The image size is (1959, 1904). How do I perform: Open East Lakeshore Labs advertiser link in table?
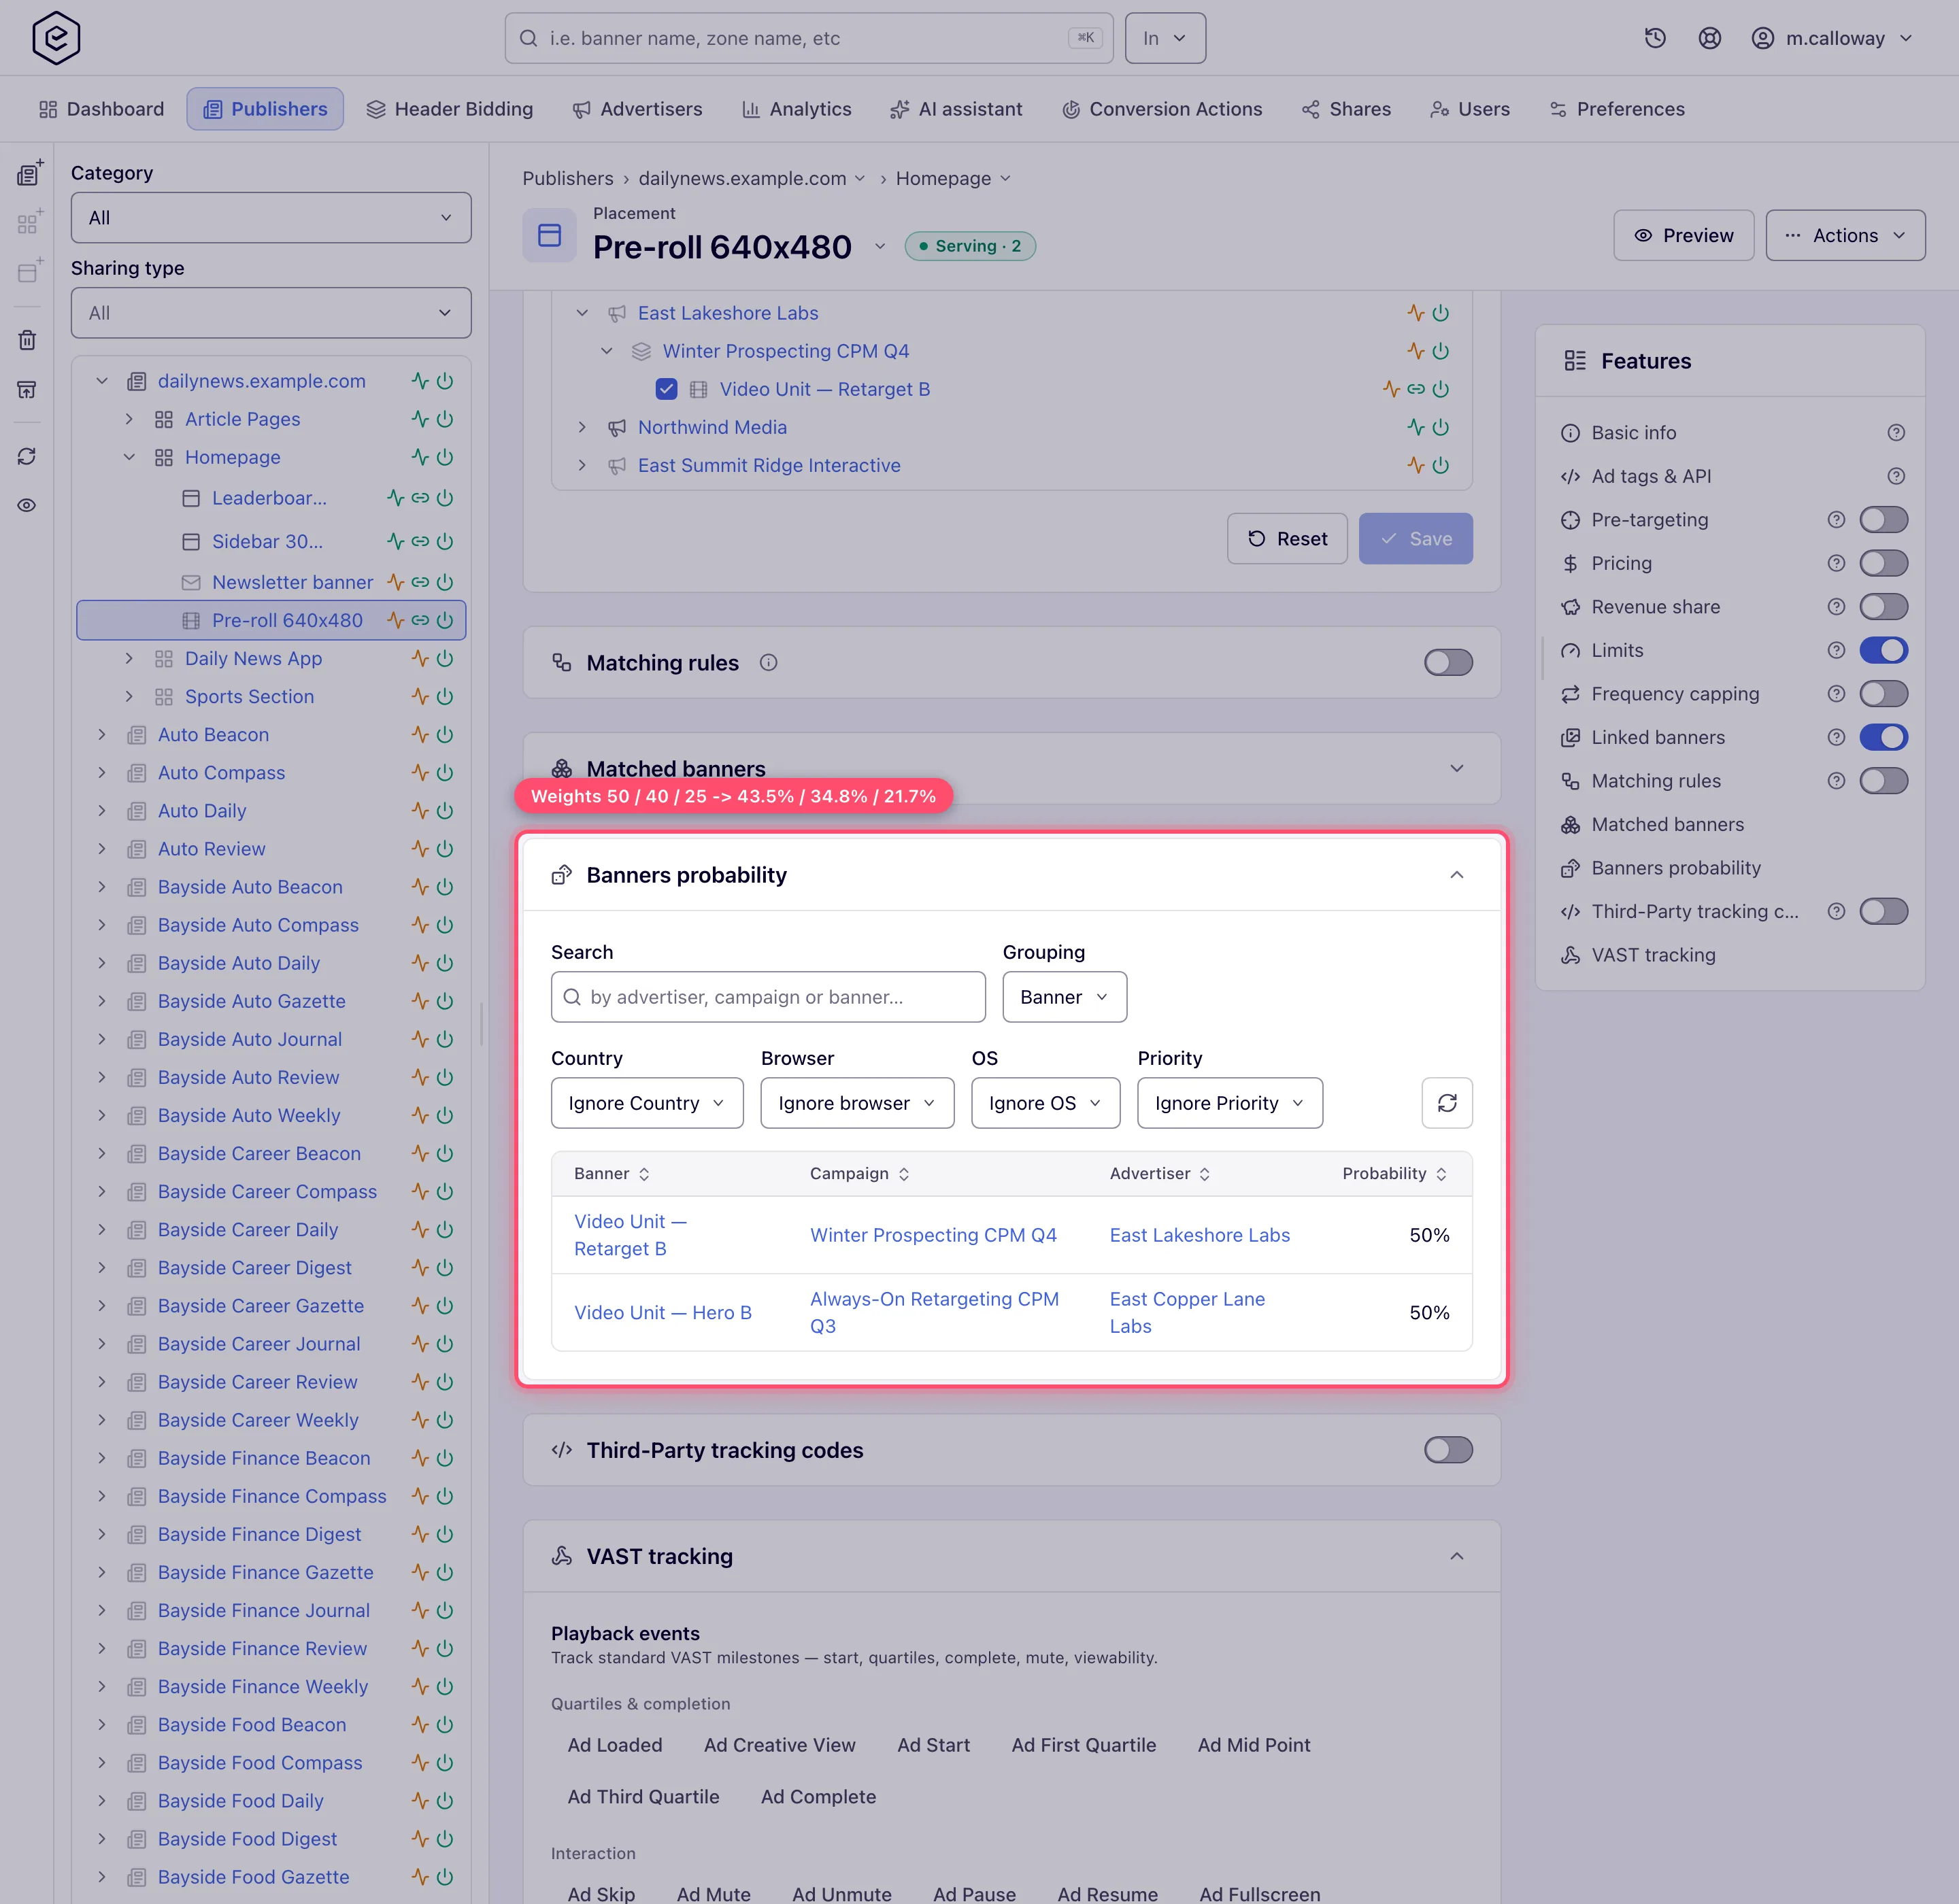pos(1200,1235)
